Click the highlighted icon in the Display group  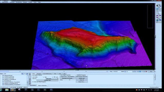(x=157, y=20)
